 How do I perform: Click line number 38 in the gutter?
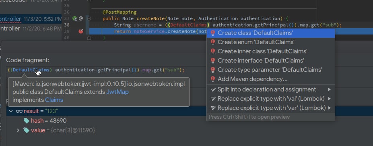coord(67,25)
